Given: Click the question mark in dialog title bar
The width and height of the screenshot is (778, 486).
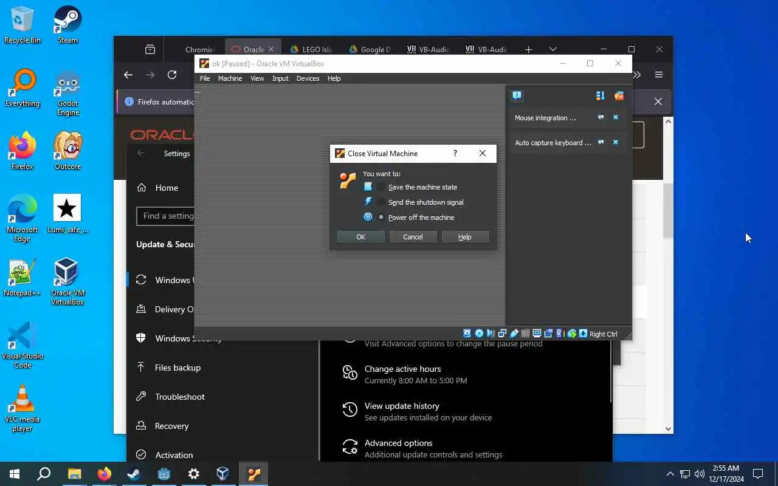Looking at the screenshot, I should pos(455,153).
